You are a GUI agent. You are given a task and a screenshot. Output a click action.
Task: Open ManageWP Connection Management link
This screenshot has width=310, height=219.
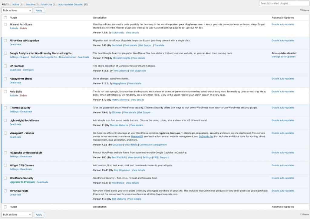[x=153, y=145]
